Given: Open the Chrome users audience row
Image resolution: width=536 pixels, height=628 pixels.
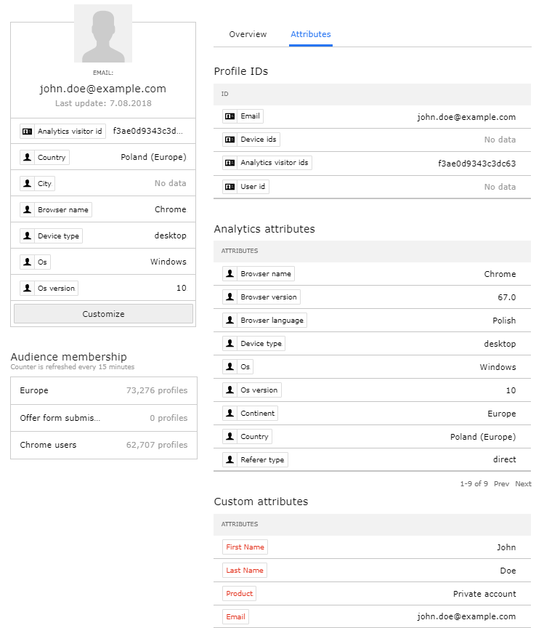Looking at the screenshot, I should (103, 445).
